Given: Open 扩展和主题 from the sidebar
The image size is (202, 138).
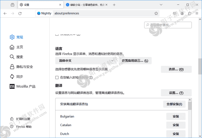Looking at the screenshot, I should (20, 119).
